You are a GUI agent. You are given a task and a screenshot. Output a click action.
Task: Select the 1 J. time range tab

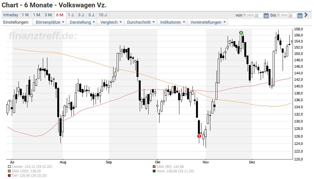[71, 15]
